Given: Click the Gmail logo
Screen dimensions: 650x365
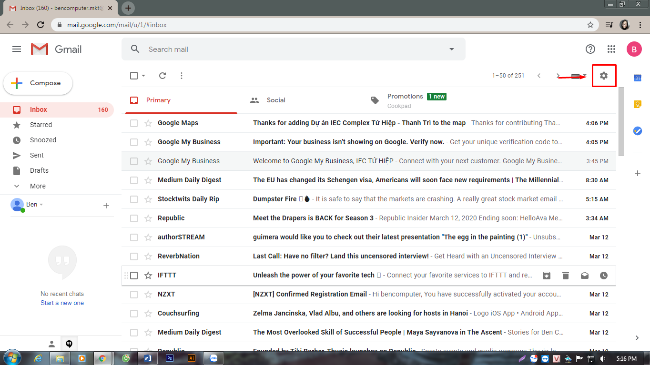Looking at the screenshot, I should click(x=56, y=49).
